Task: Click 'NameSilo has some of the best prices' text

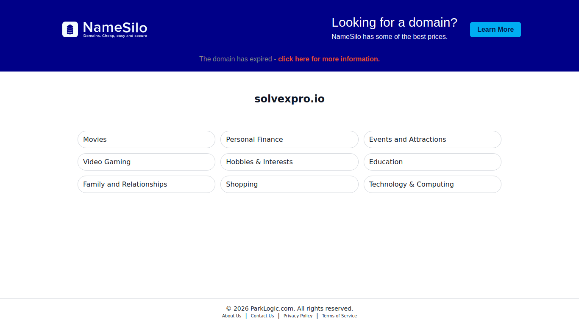Action: click(390, 37)
